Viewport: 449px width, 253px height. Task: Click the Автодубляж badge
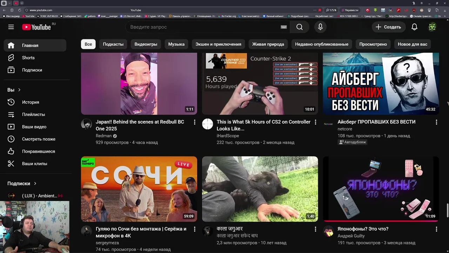point(353,142)
